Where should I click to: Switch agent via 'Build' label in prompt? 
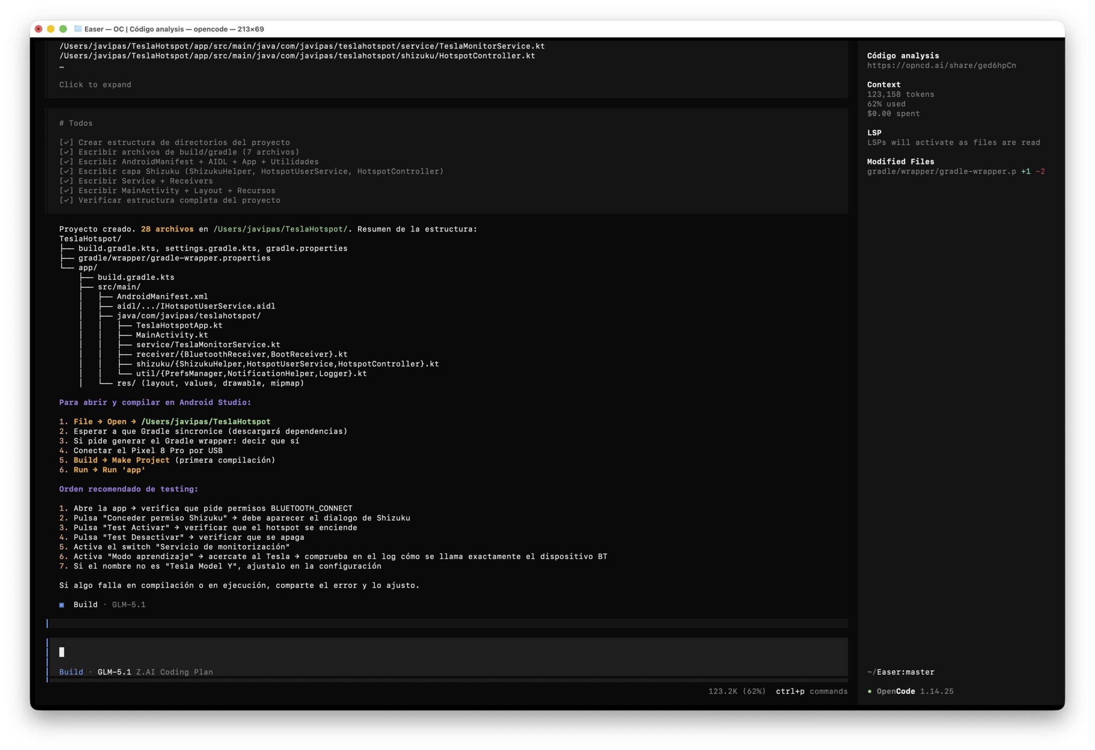tap(71, 672)
